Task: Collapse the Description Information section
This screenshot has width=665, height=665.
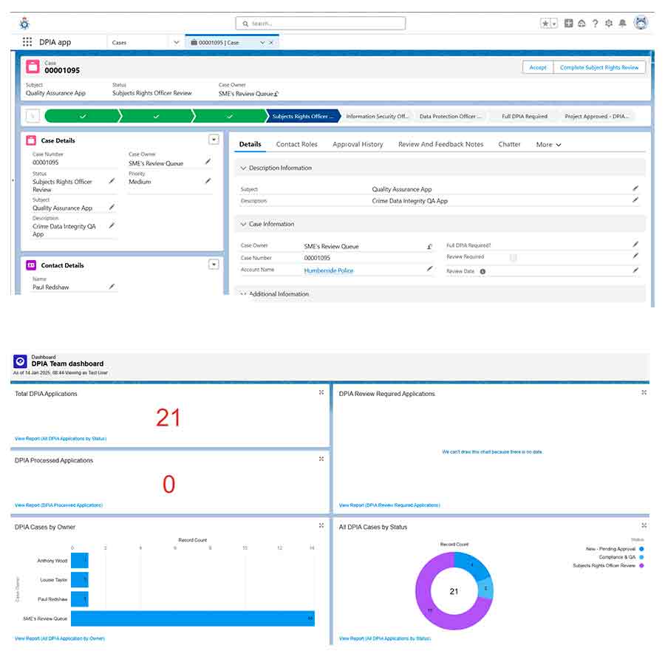Action: [x=243, y=168]
